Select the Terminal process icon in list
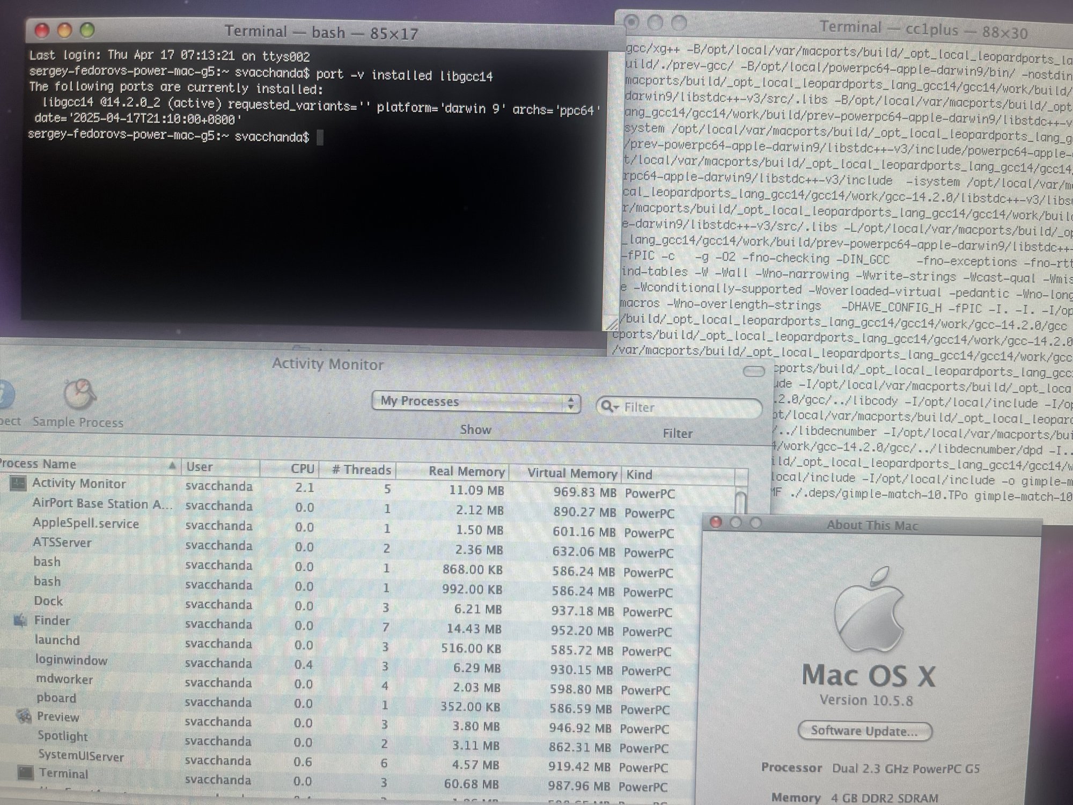This screenshot has width=1073, height=805. pos(25,773)
